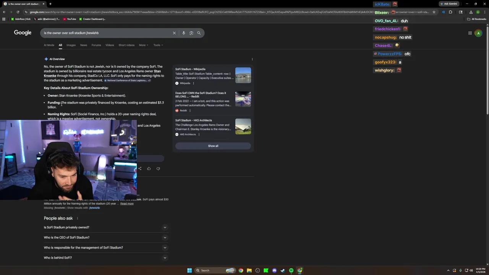Switch to Forums tab
The width and height of the screenshot is (489, 275).
tap(96, 45)
